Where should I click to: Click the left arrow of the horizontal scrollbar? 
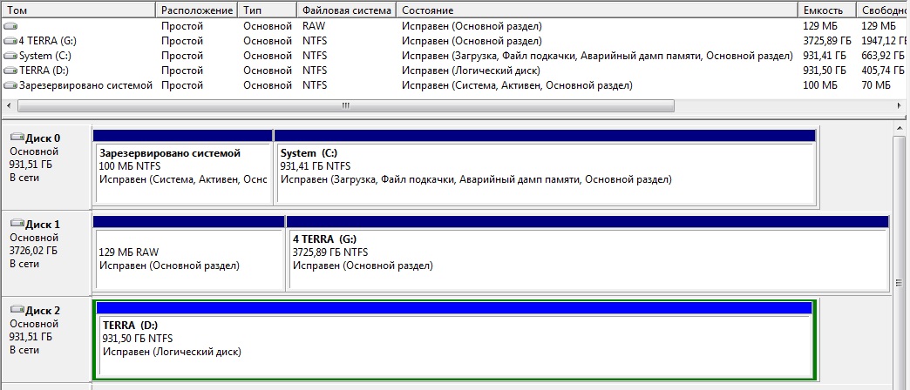(x=9, y=106)
